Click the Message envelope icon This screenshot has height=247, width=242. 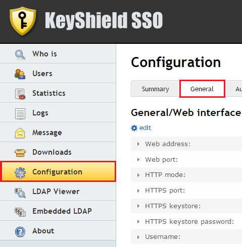(20, 133)
